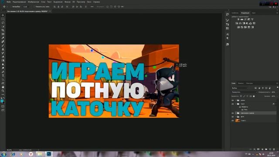Close the open document tab
279x157 pixels.
[50, 11]
